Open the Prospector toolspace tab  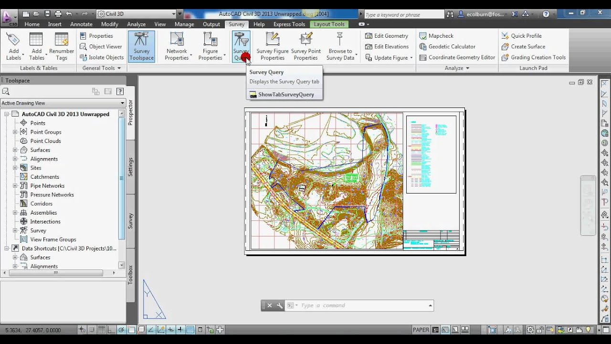[x=130, y=113]
